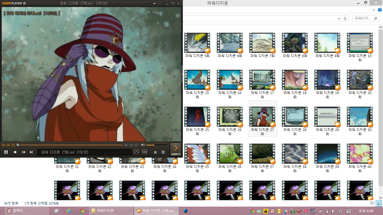Launch Chrome from taskbar
383x215 pixels.
tap(82, 211)
